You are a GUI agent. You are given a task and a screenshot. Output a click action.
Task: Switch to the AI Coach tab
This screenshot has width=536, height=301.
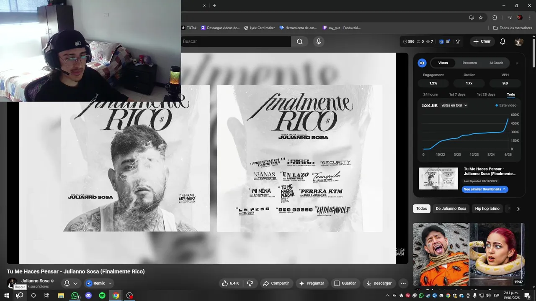coord(496,63)
